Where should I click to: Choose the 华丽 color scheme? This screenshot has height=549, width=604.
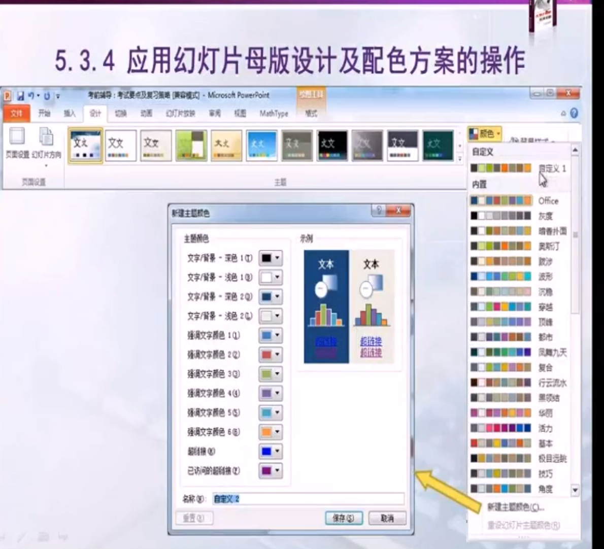click(519, 413)
